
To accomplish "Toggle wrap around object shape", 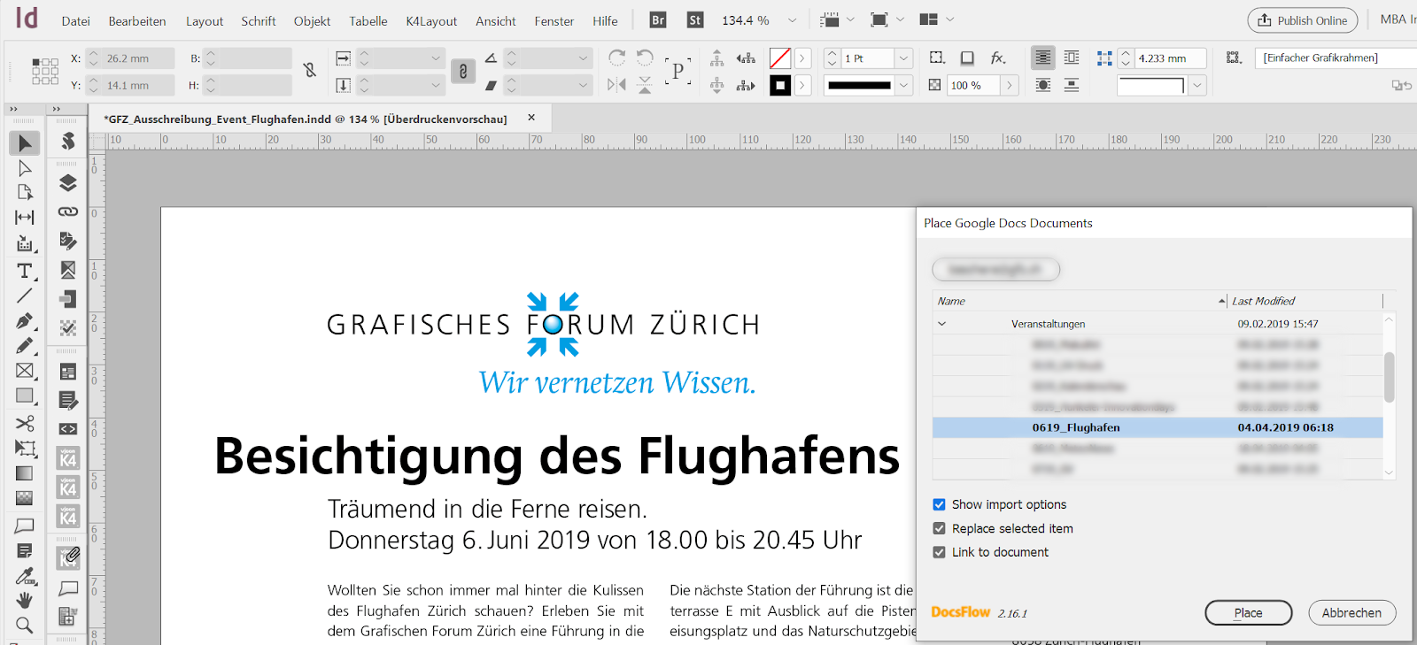I will pyautogui.click(x=1043, y=85).
